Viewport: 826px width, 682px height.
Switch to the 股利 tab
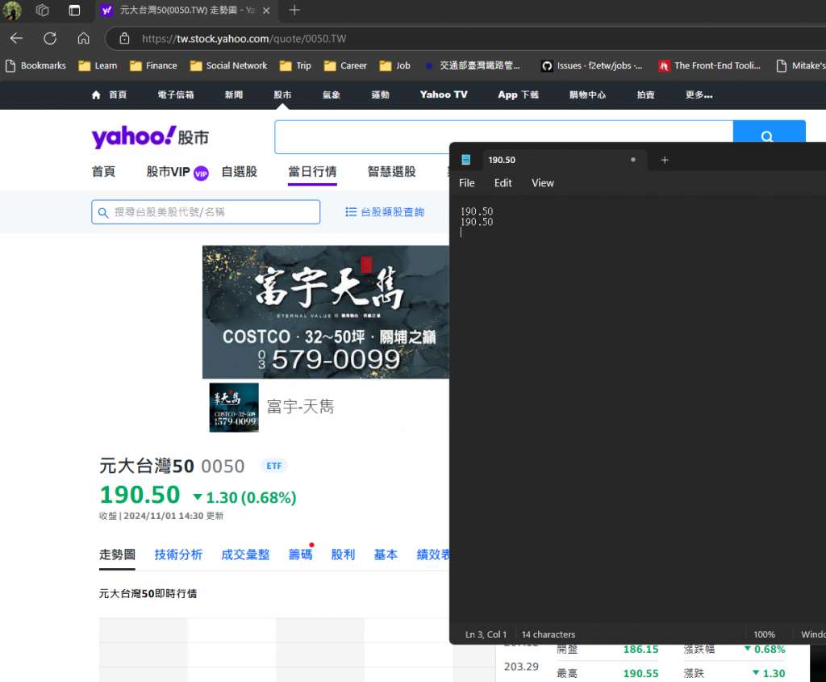[343, 554]
